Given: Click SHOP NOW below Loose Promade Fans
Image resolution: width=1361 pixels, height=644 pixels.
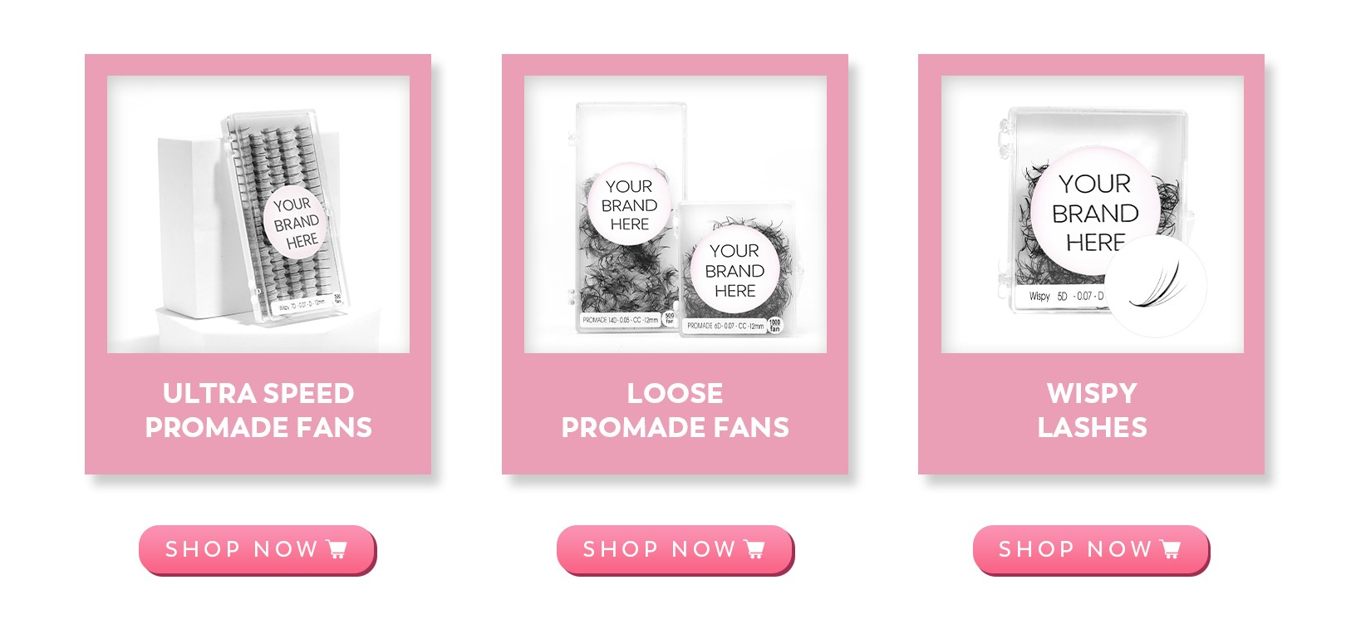Looking at the screenshot, I should (x=676, y=549).
